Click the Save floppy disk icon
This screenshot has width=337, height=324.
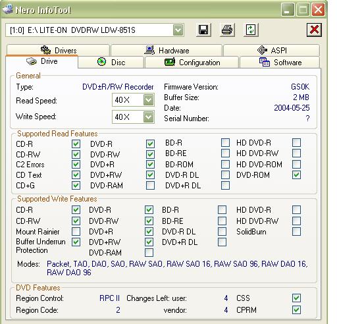coord(203,30)
